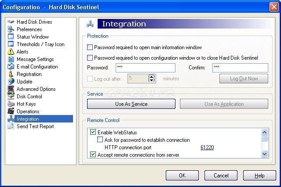Open Message Settings page
This screenshot has height=187, width=281.
(x=35, y=59)
